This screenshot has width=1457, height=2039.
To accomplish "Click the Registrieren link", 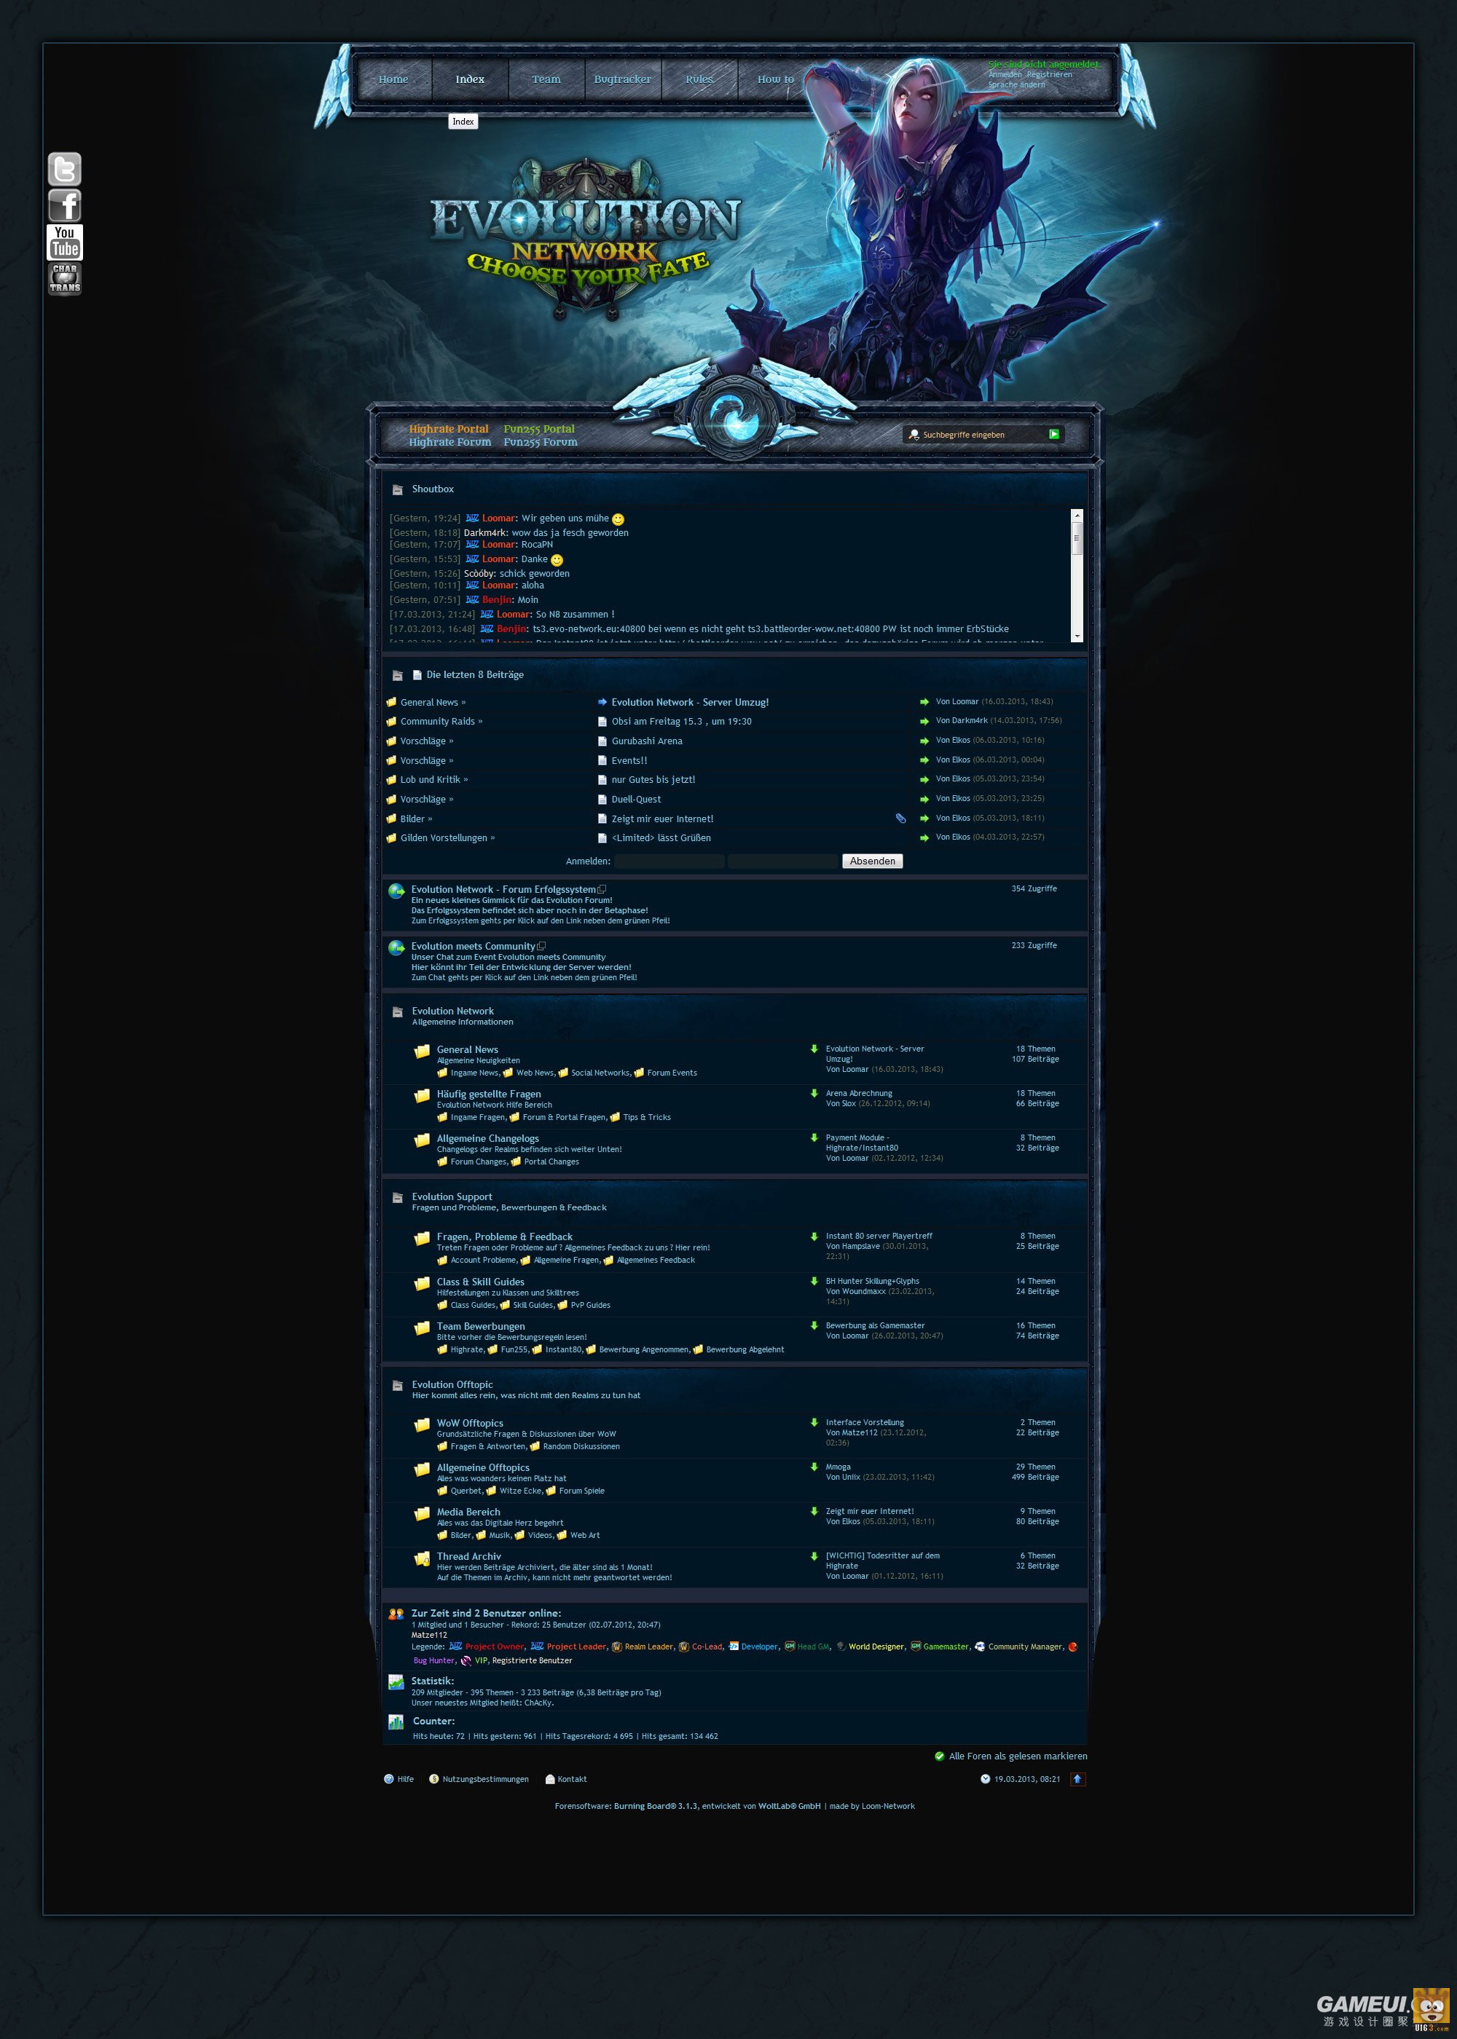I will tap(1049, 74).
